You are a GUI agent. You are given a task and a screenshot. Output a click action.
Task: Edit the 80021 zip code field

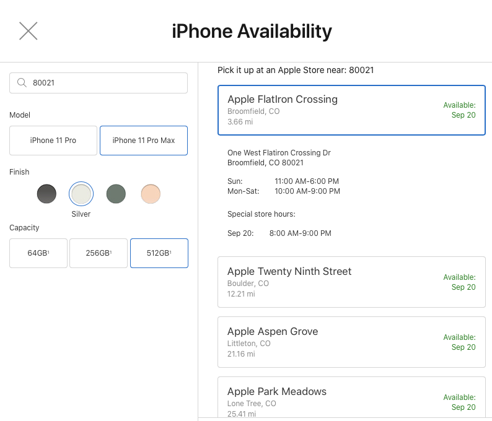pyautogui.click(x=99, y=83)
